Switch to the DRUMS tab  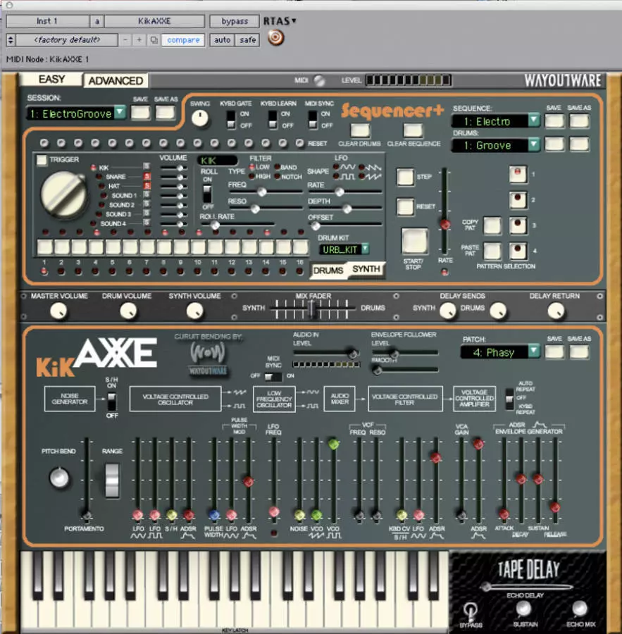pos(328,271)
